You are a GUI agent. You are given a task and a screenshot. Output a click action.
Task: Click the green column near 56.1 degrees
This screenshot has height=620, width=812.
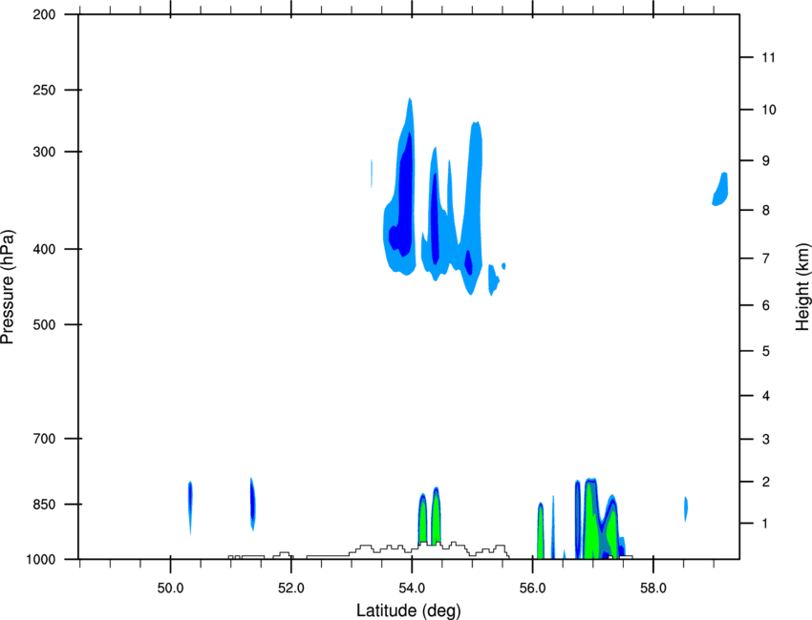pos(540,531)
